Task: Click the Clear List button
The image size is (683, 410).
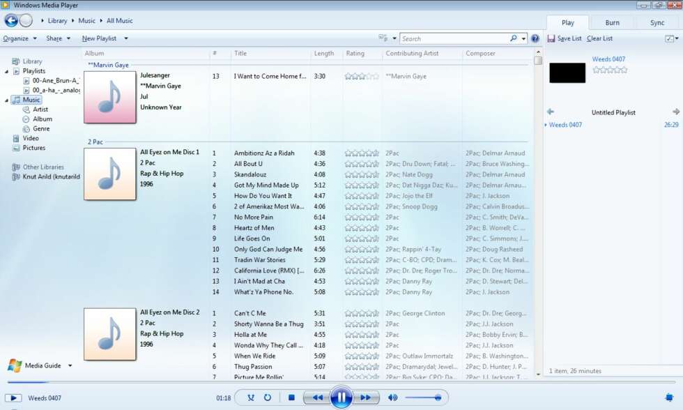Action: tap(599, 38)
